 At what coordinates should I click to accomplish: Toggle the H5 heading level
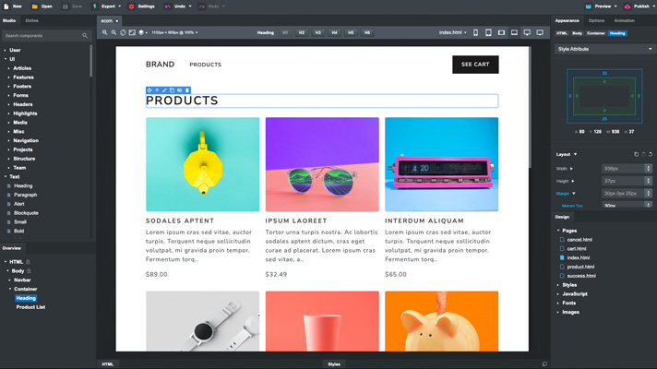tap(351, 32)
